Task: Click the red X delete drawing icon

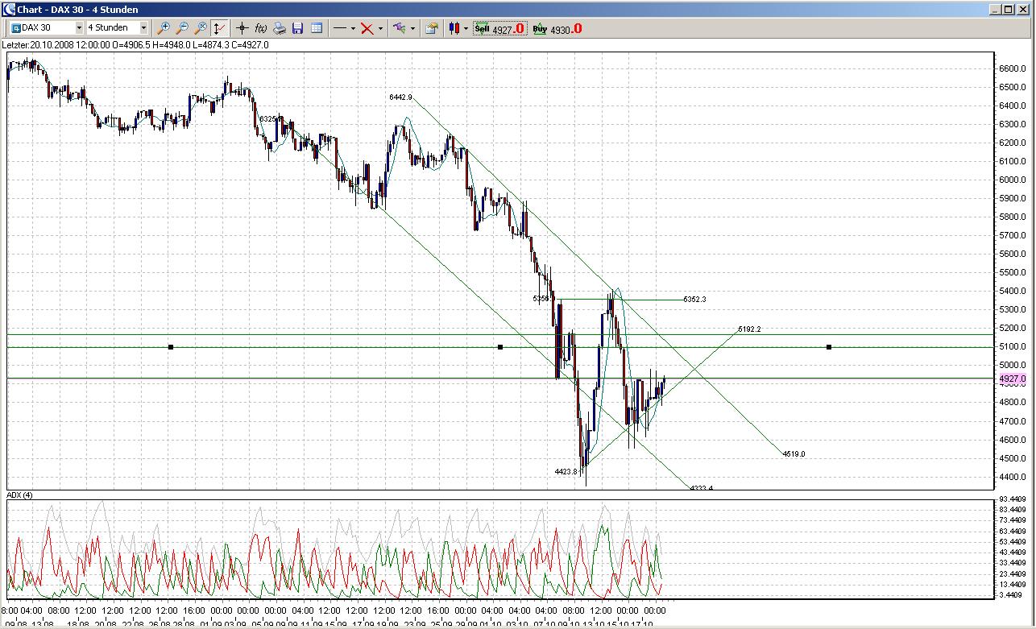Action: click(x=367, y=28)
